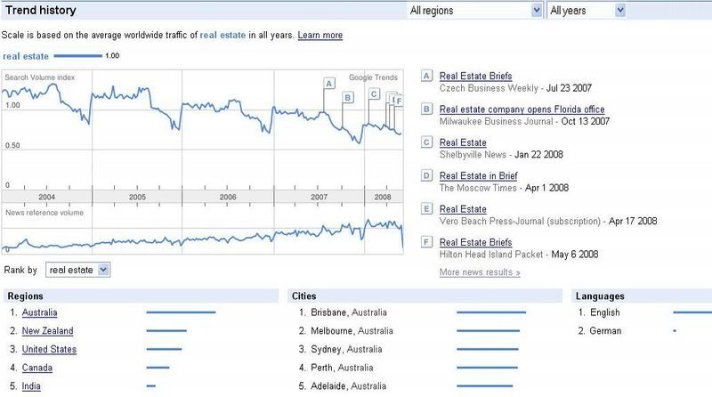Click More news results link

[480, 272]
